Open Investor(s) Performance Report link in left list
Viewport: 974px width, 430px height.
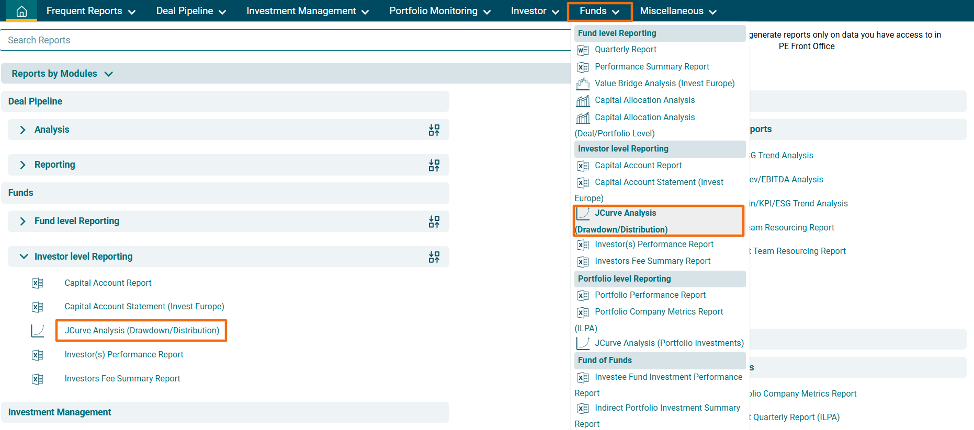coord(124,355)
